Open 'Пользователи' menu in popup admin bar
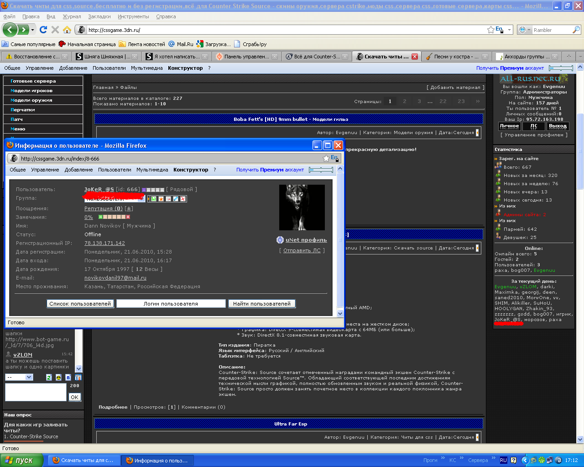 pos(115,170)
